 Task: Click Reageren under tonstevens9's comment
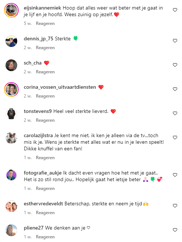pyautogui.click(x=45, y=120)
